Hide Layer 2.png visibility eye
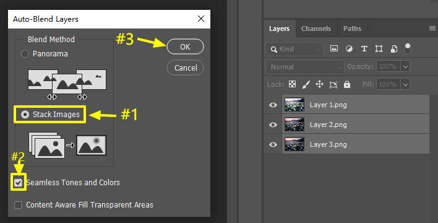Viewport: 438px width, 223px height. (x=273, y=125)
